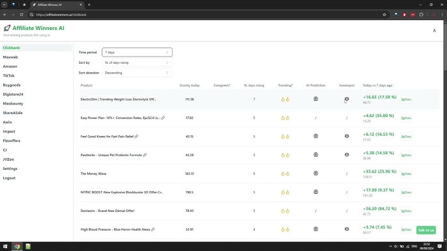Click trending flame icons for The Money Wave
Image resolution: width=447 pixels, height=251 pixels.
pyautogui.click(x=285, y=174)
